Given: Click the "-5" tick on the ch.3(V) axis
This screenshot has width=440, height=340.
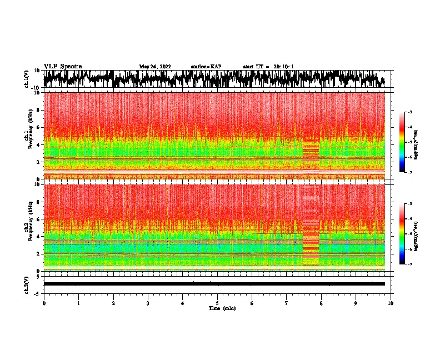Looking at the screenshot, I should click(x=38, y=294).
